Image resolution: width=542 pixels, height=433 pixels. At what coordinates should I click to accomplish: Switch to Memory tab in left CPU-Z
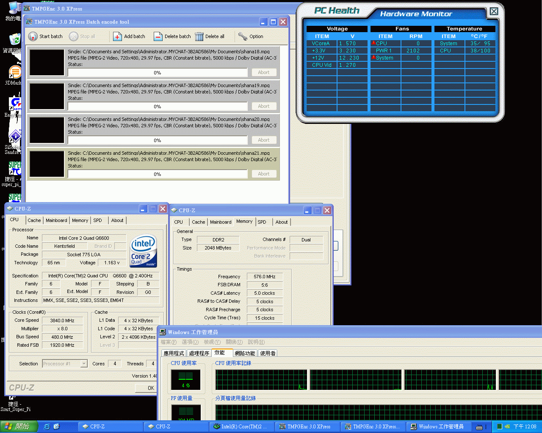pos(80,220)
